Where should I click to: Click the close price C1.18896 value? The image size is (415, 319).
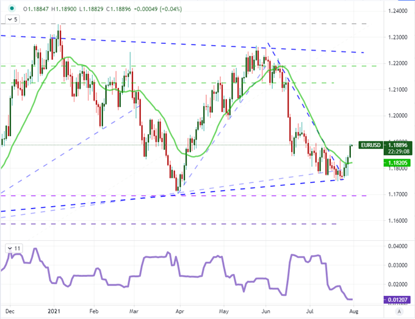(x=118, y=9)
